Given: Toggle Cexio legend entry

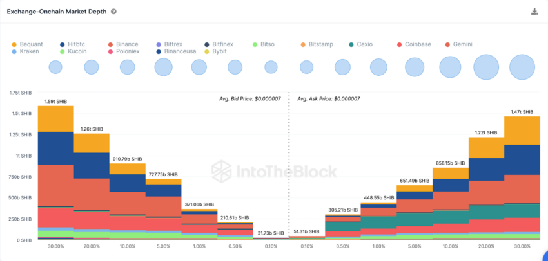Looking at the screenshot, I should click(361, 44).
